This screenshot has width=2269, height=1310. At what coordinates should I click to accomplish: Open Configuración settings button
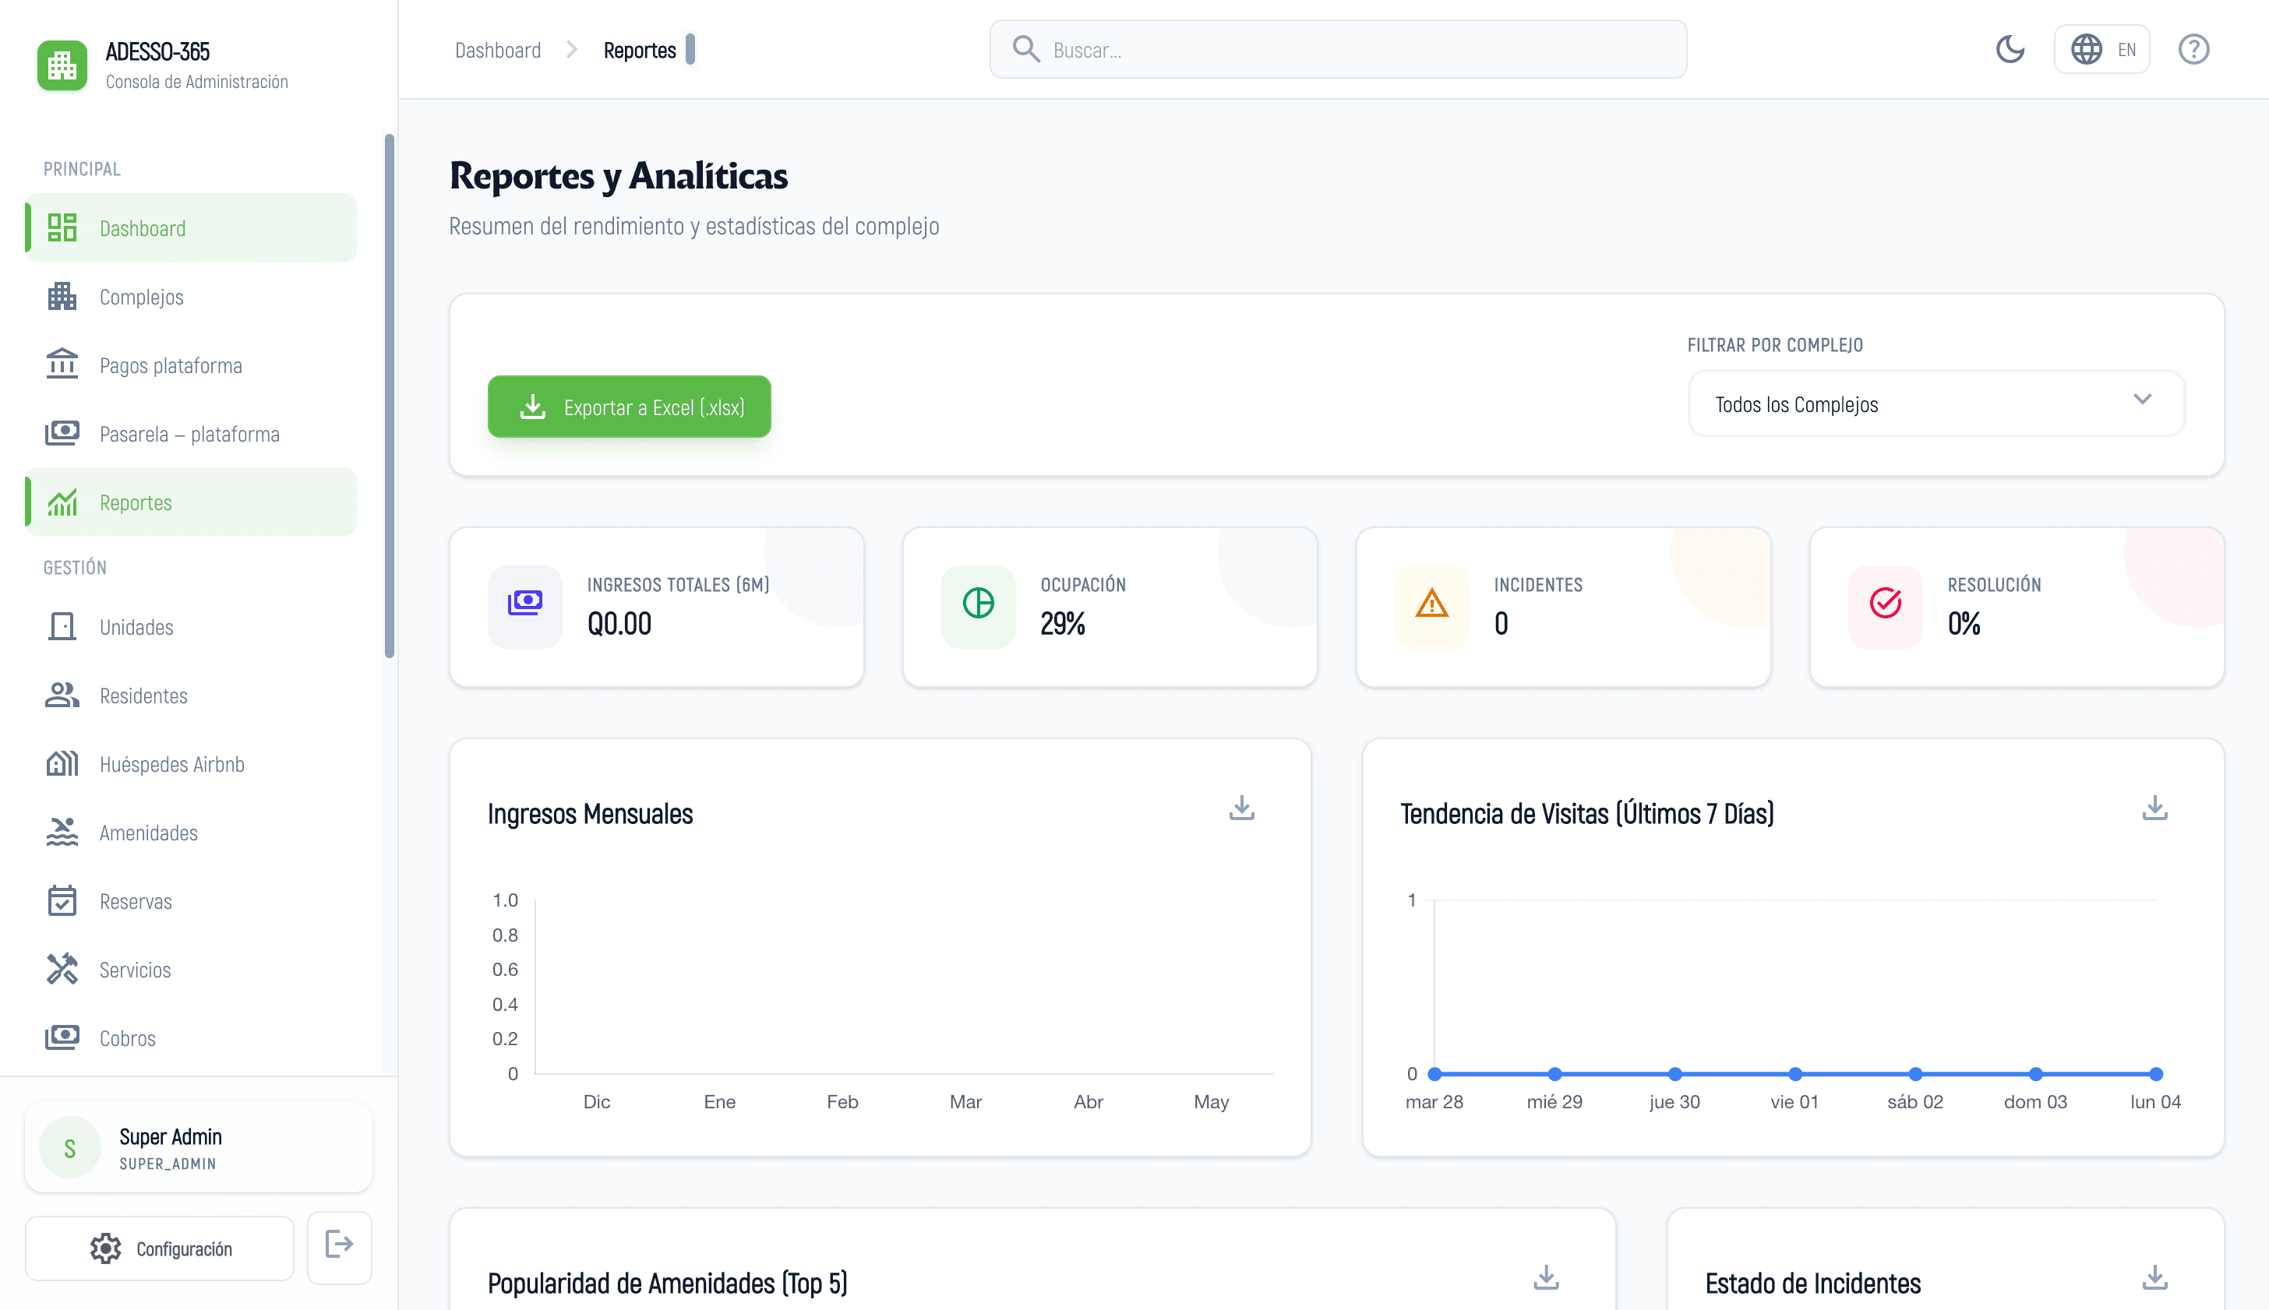tap(161, 1248)
